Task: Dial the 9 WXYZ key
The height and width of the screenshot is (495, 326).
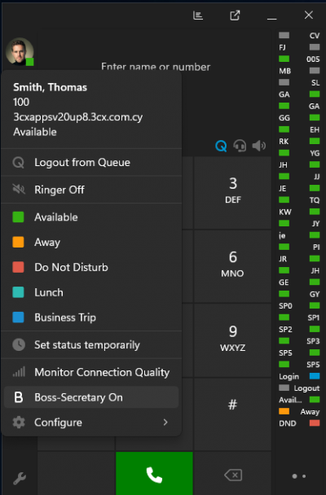Action: point(233,340)
